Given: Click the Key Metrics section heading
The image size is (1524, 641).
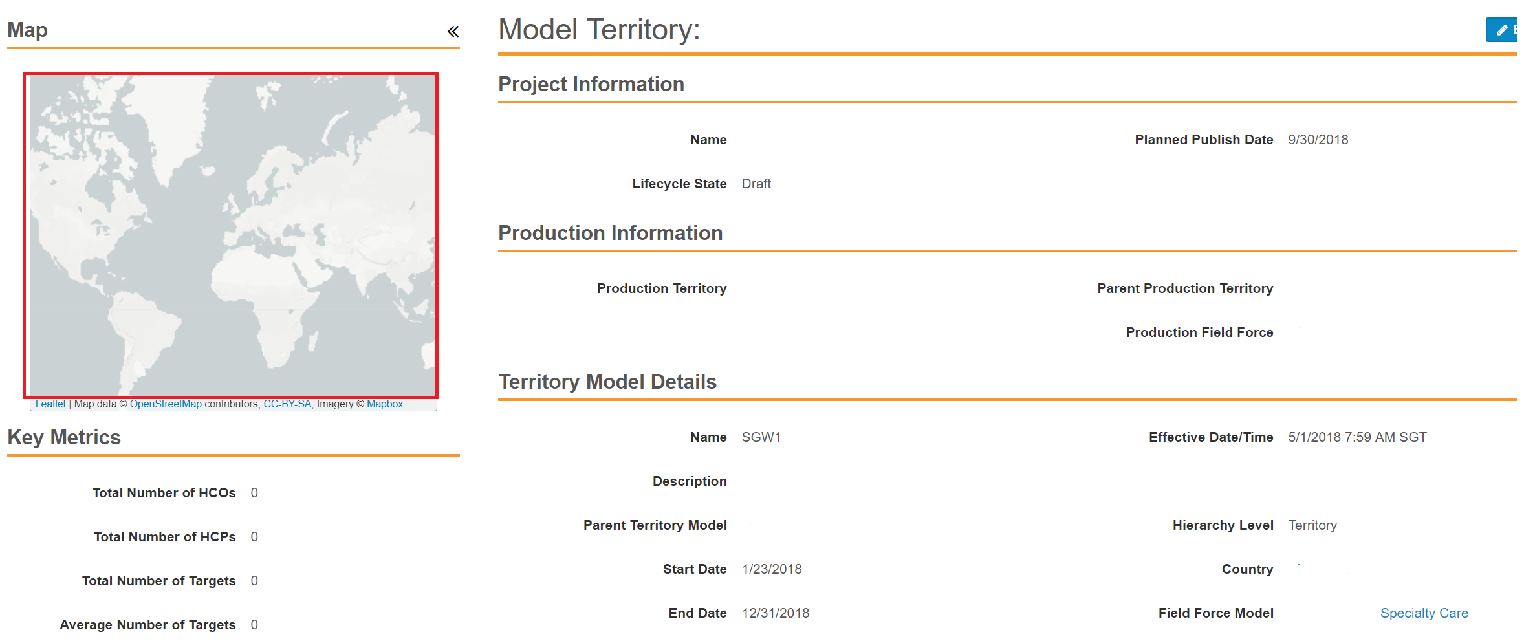Looking at the screenshot, I should point(64,437).
